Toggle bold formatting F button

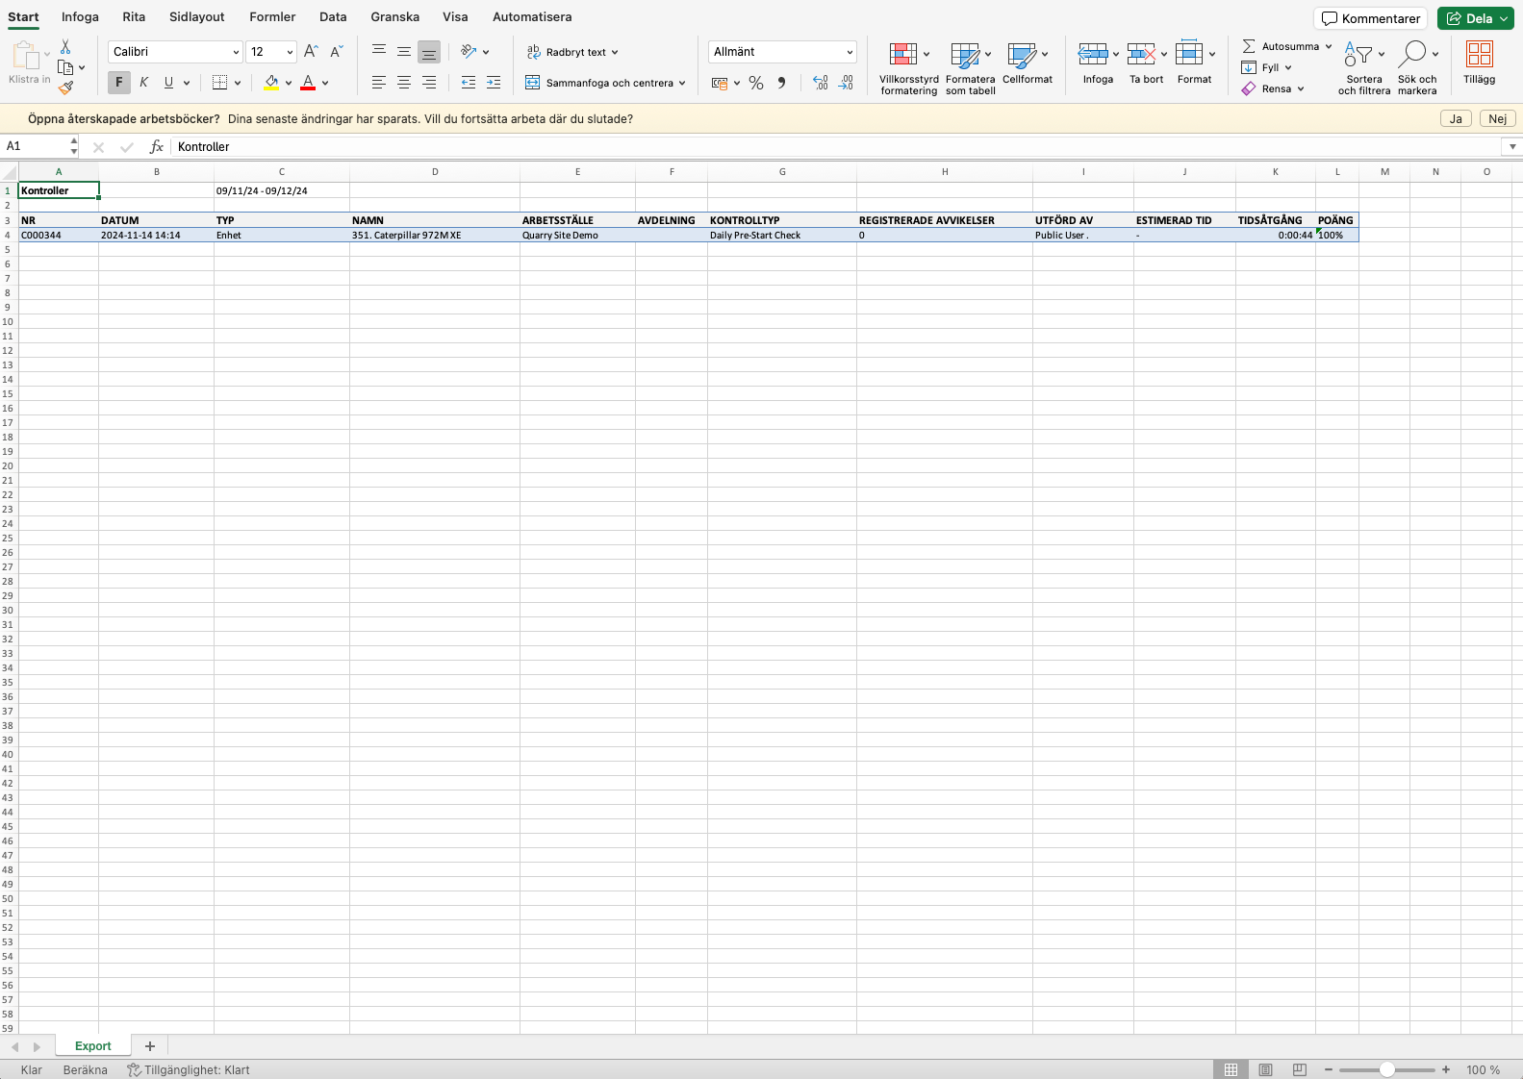click(x=119, y=83)
